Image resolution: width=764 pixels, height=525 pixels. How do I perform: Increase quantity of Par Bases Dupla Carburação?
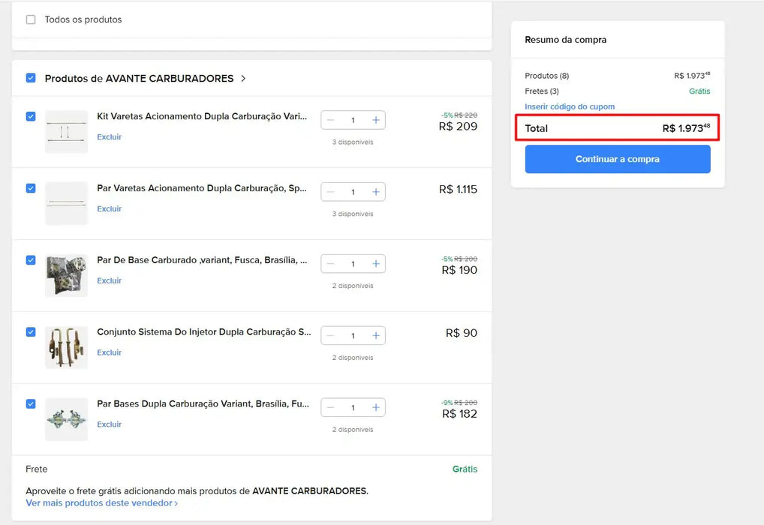pyautogui.click(x=376, y=408)
